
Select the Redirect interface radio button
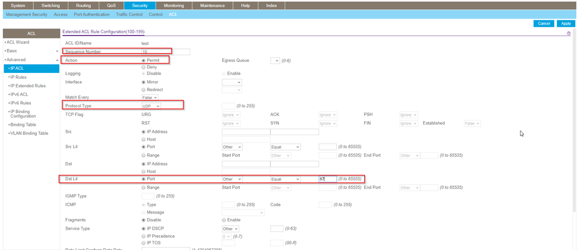[144, 90]
